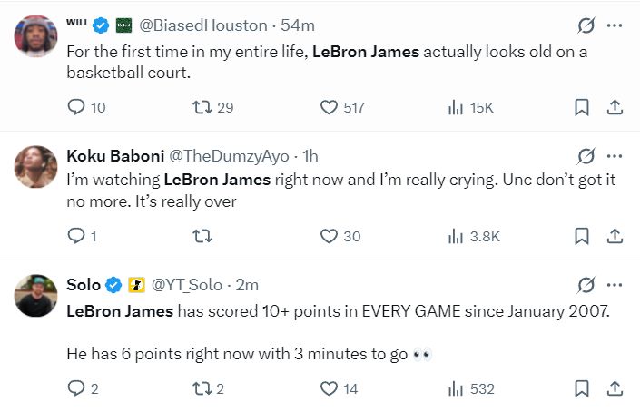Repost BiasedHouston's LeBron tweet

[x=204, y=107]
